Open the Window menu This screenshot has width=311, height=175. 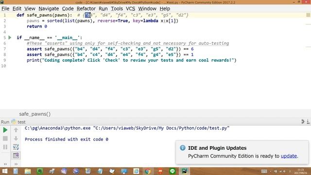pyautogui.click(x=147, y=9)
